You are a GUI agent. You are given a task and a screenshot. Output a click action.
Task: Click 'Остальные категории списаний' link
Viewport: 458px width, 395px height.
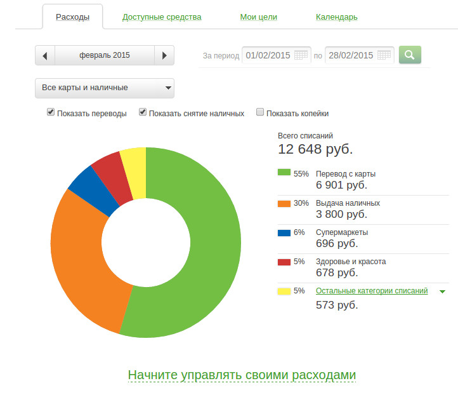[x=371, y=291]
